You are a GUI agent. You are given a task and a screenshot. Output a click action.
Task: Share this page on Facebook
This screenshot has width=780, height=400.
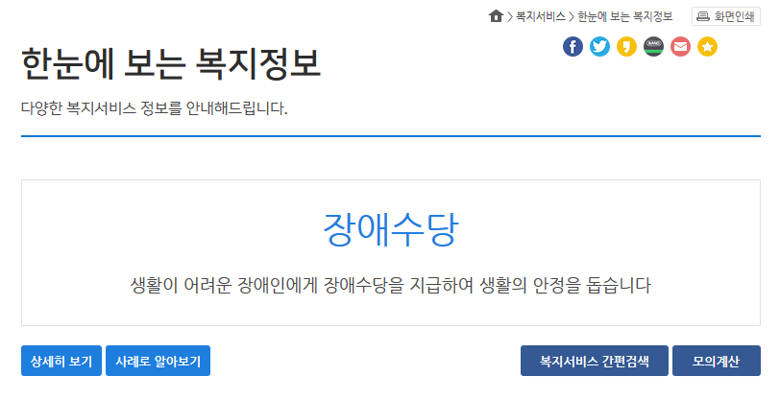[x=573, y=47]
